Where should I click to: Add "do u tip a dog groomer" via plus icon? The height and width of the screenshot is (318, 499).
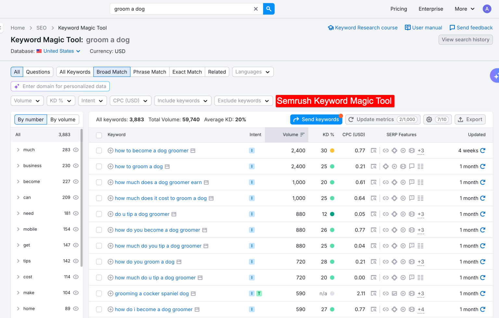pos(110,214)
